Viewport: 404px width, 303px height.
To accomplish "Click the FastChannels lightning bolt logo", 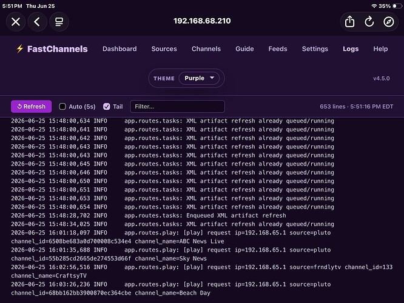I will click(x=20, y=48).
